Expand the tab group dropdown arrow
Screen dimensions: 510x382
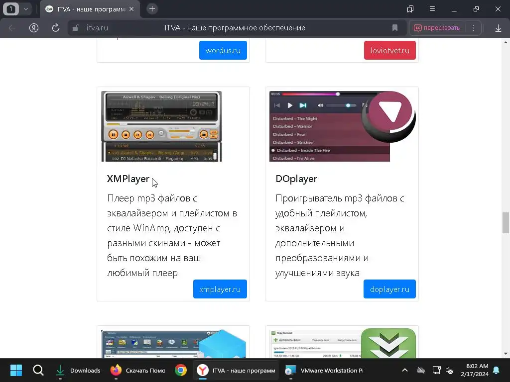(x=26, y=9)
